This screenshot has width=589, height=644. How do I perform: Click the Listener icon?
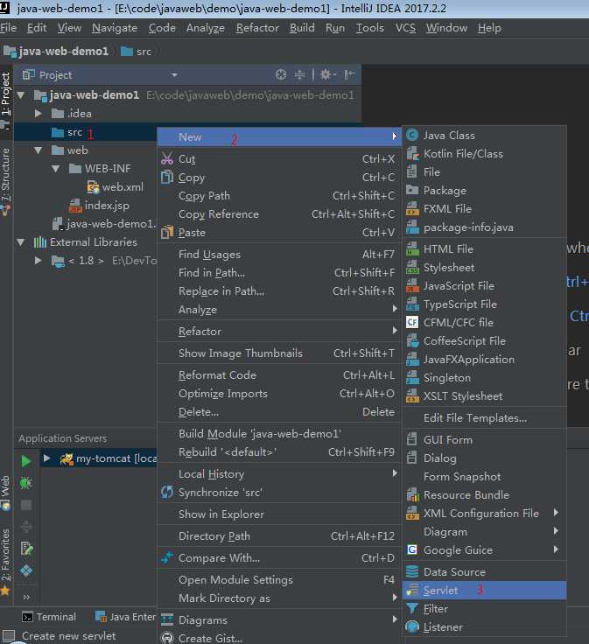tap(412, 626)
